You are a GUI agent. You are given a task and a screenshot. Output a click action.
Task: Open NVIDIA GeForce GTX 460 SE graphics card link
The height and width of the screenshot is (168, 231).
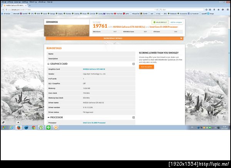94,69
